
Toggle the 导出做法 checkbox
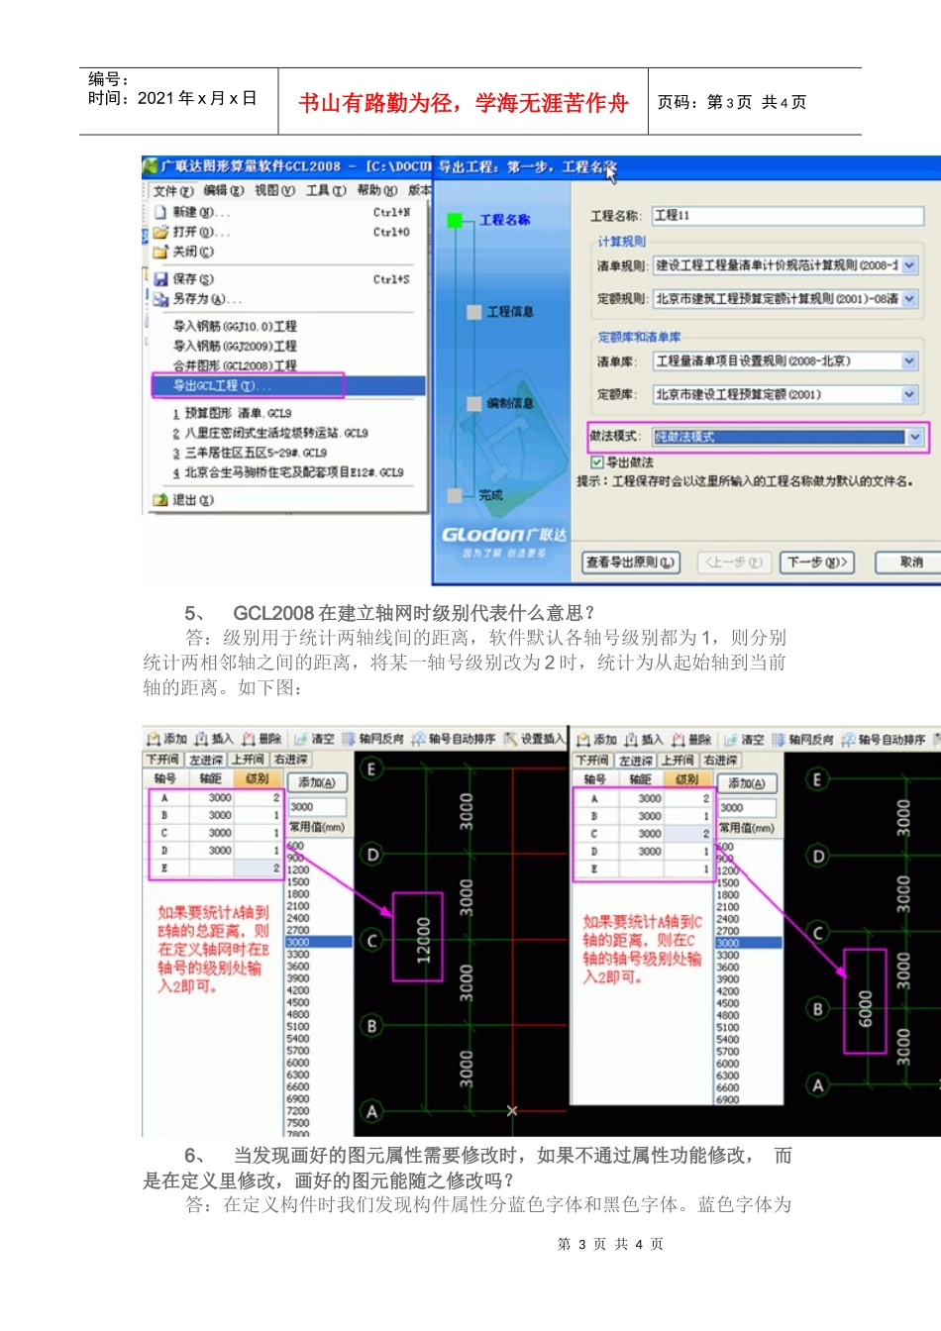[x=597, y=462]
